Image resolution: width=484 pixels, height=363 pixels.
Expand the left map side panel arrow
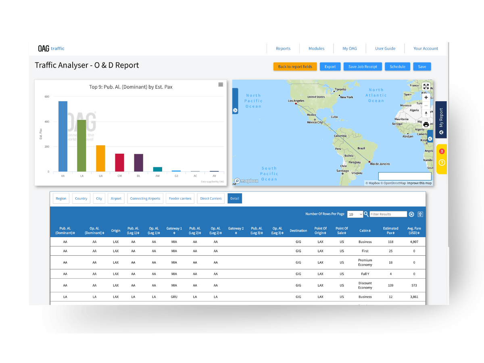(235, 110)
